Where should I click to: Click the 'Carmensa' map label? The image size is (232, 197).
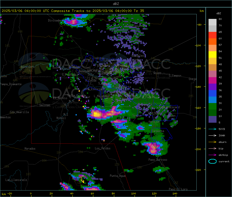[158, 131]
